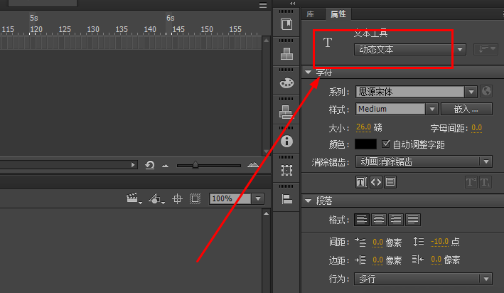Image resolution: width=504 pixels, height=293 pixels.
Task: Click the large mountains zoom-in timeline icon
Action: click(x=253, y=165)
